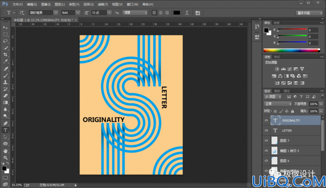Select the Hand tool
The height and width of the screenshot is (188, 326).
coord(6,151)
